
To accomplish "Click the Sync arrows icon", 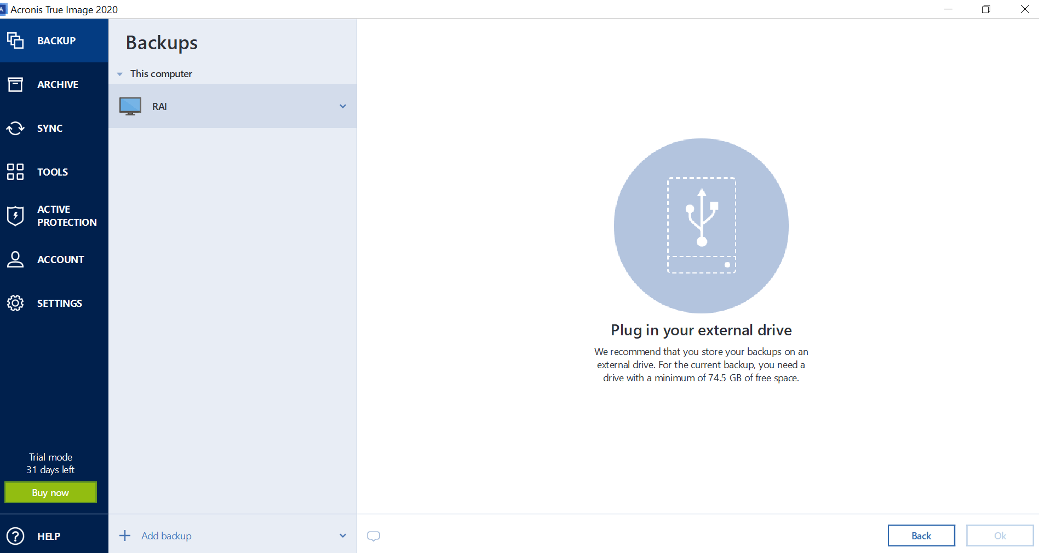I will [15, 128].
